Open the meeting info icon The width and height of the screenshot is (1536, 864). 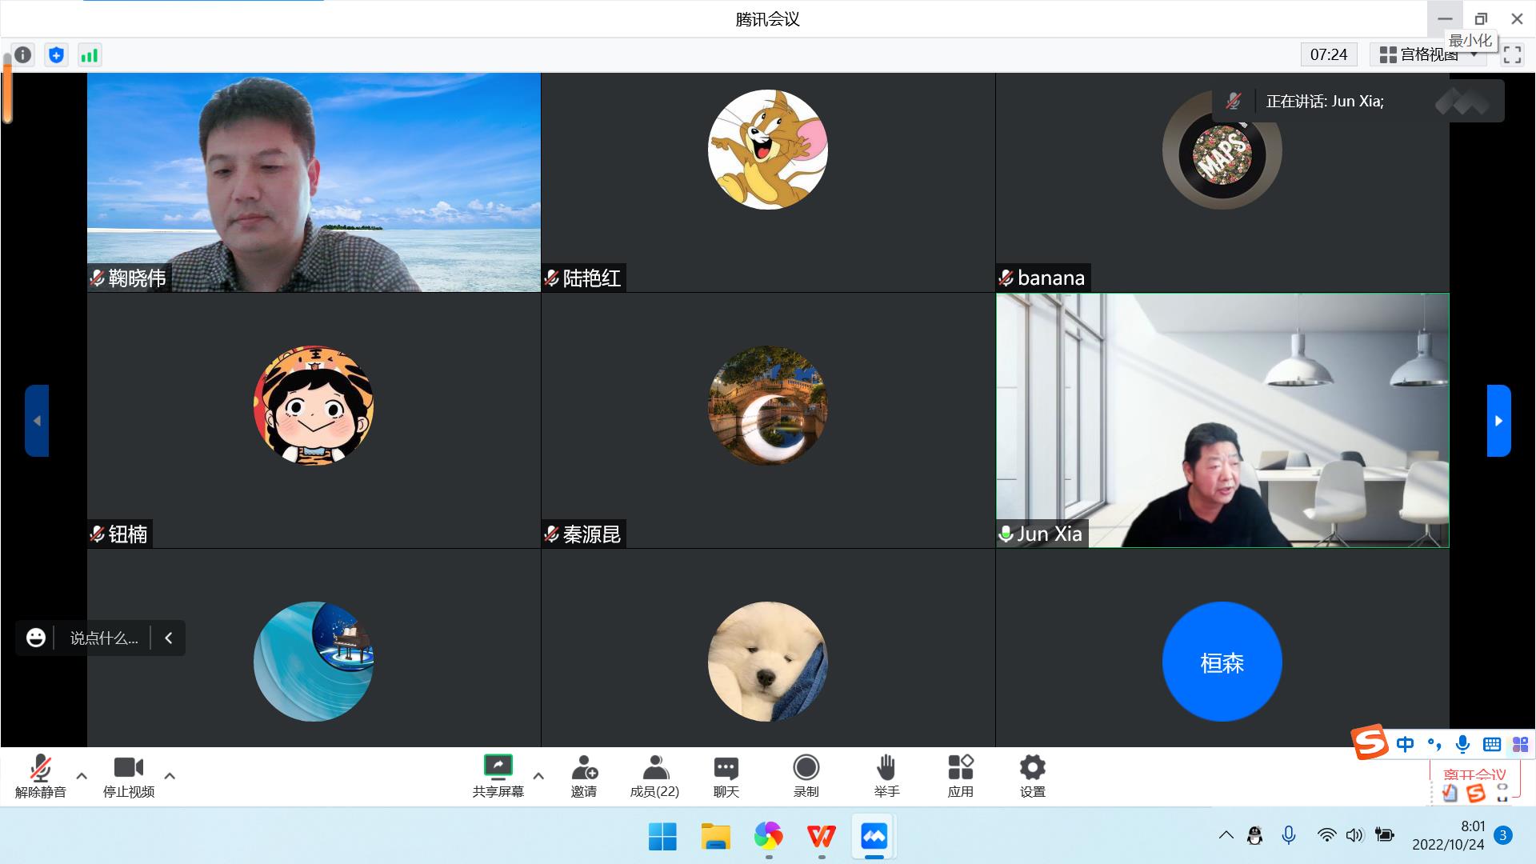23,54
